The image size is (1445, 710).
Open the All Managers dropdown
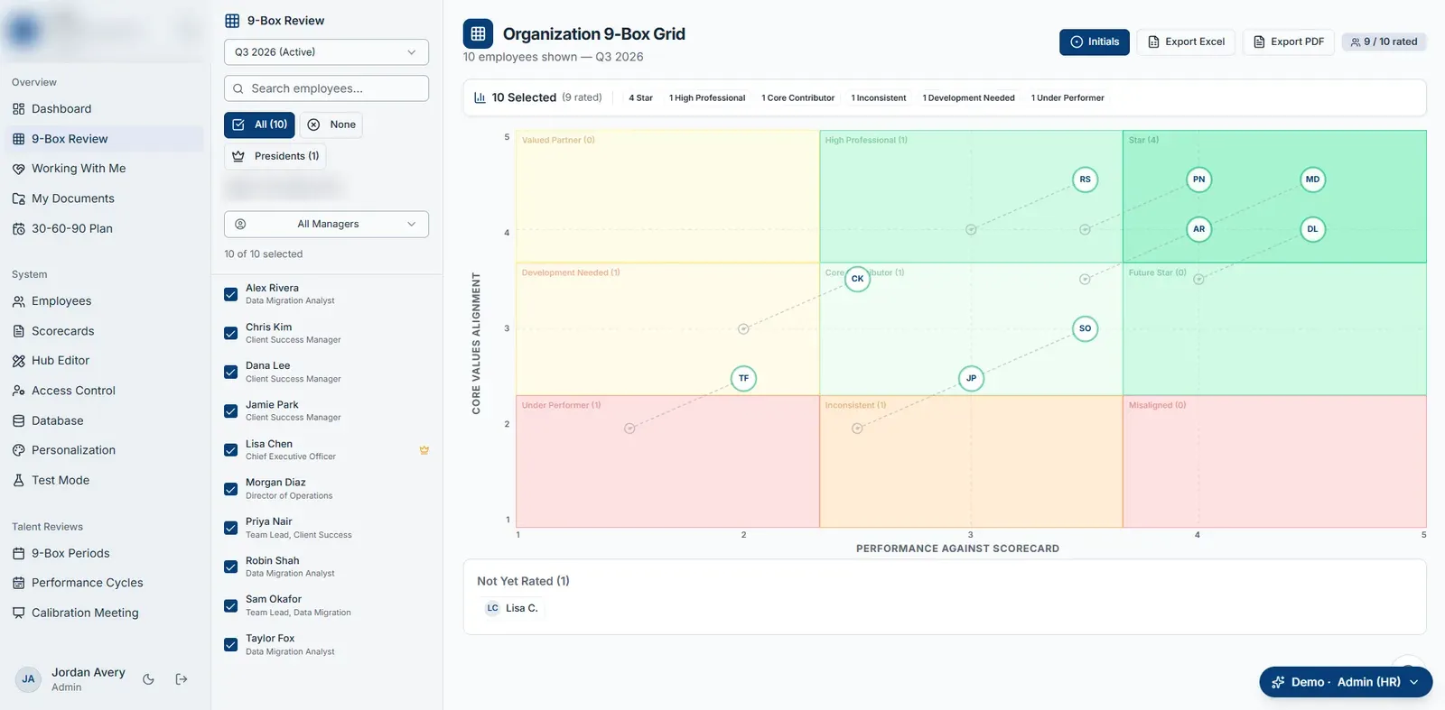(x=326, y=224)
